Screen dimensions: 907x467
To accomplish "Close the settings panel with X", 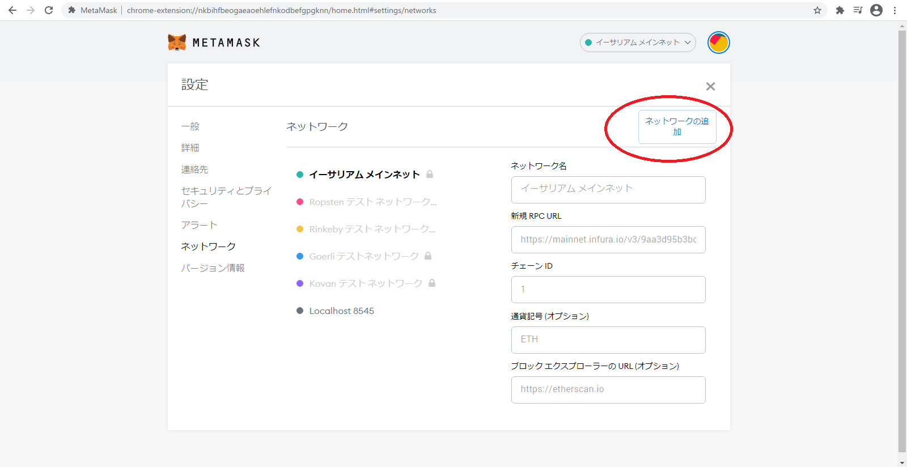I will pyautogui.click(x=710, y=86).
